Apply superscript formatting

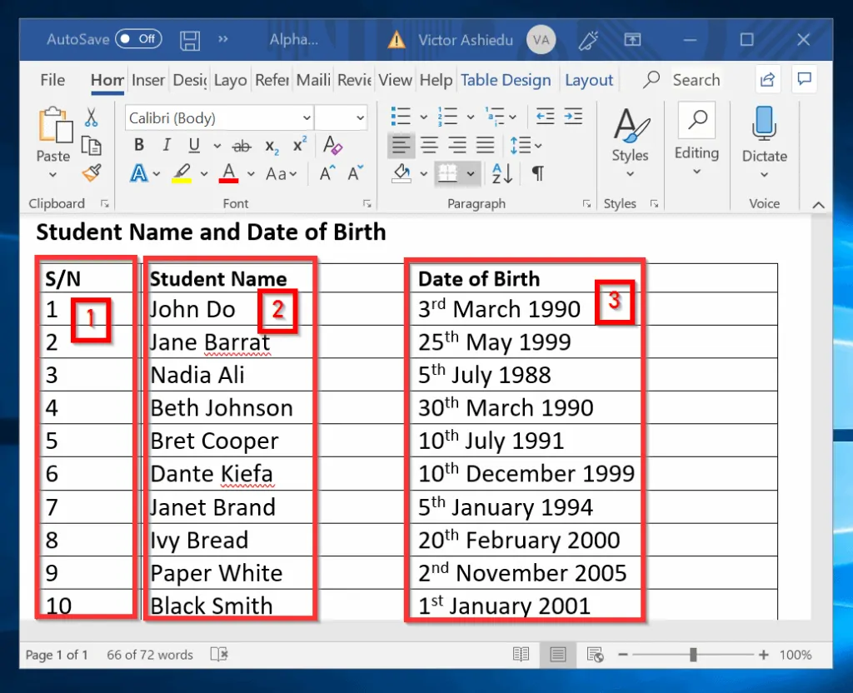click(x=298, y=144)
